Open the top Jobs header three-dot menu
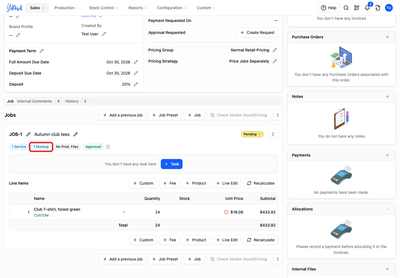 (278, 115)
